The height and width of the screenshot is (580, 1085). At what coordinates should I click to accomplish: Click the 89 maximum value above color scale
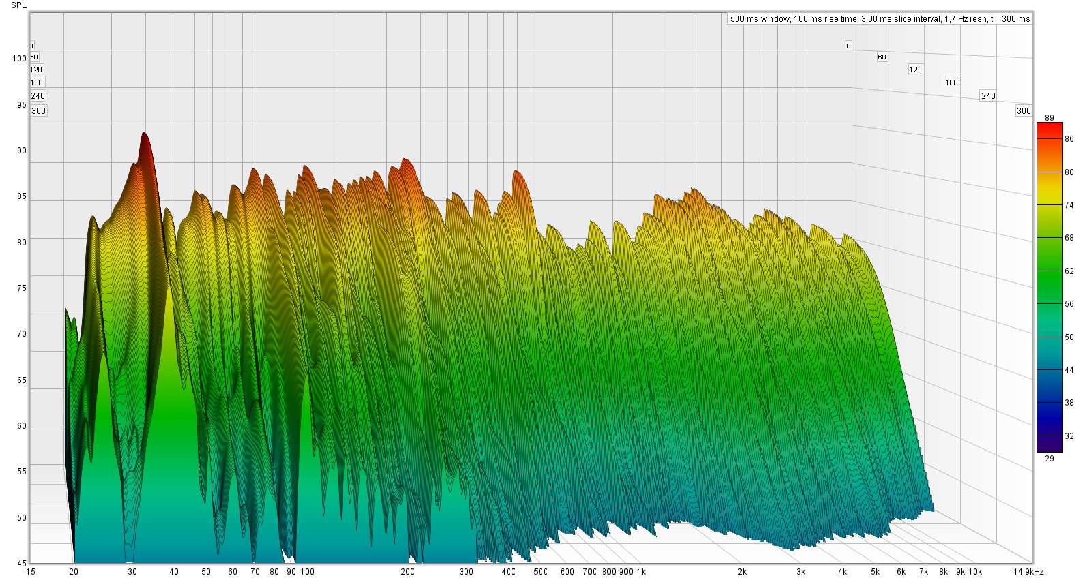pyautogui.click(x=1050, y=118)
